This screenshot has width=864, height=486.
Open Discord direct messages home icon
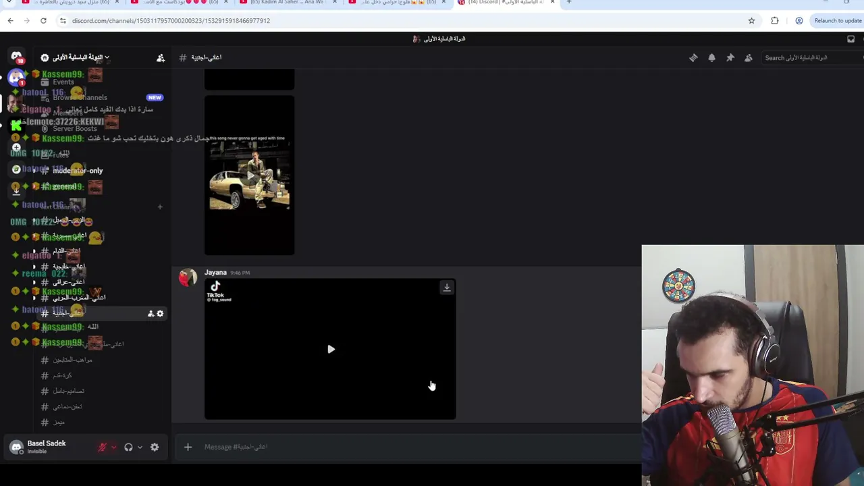coord(16,57)
